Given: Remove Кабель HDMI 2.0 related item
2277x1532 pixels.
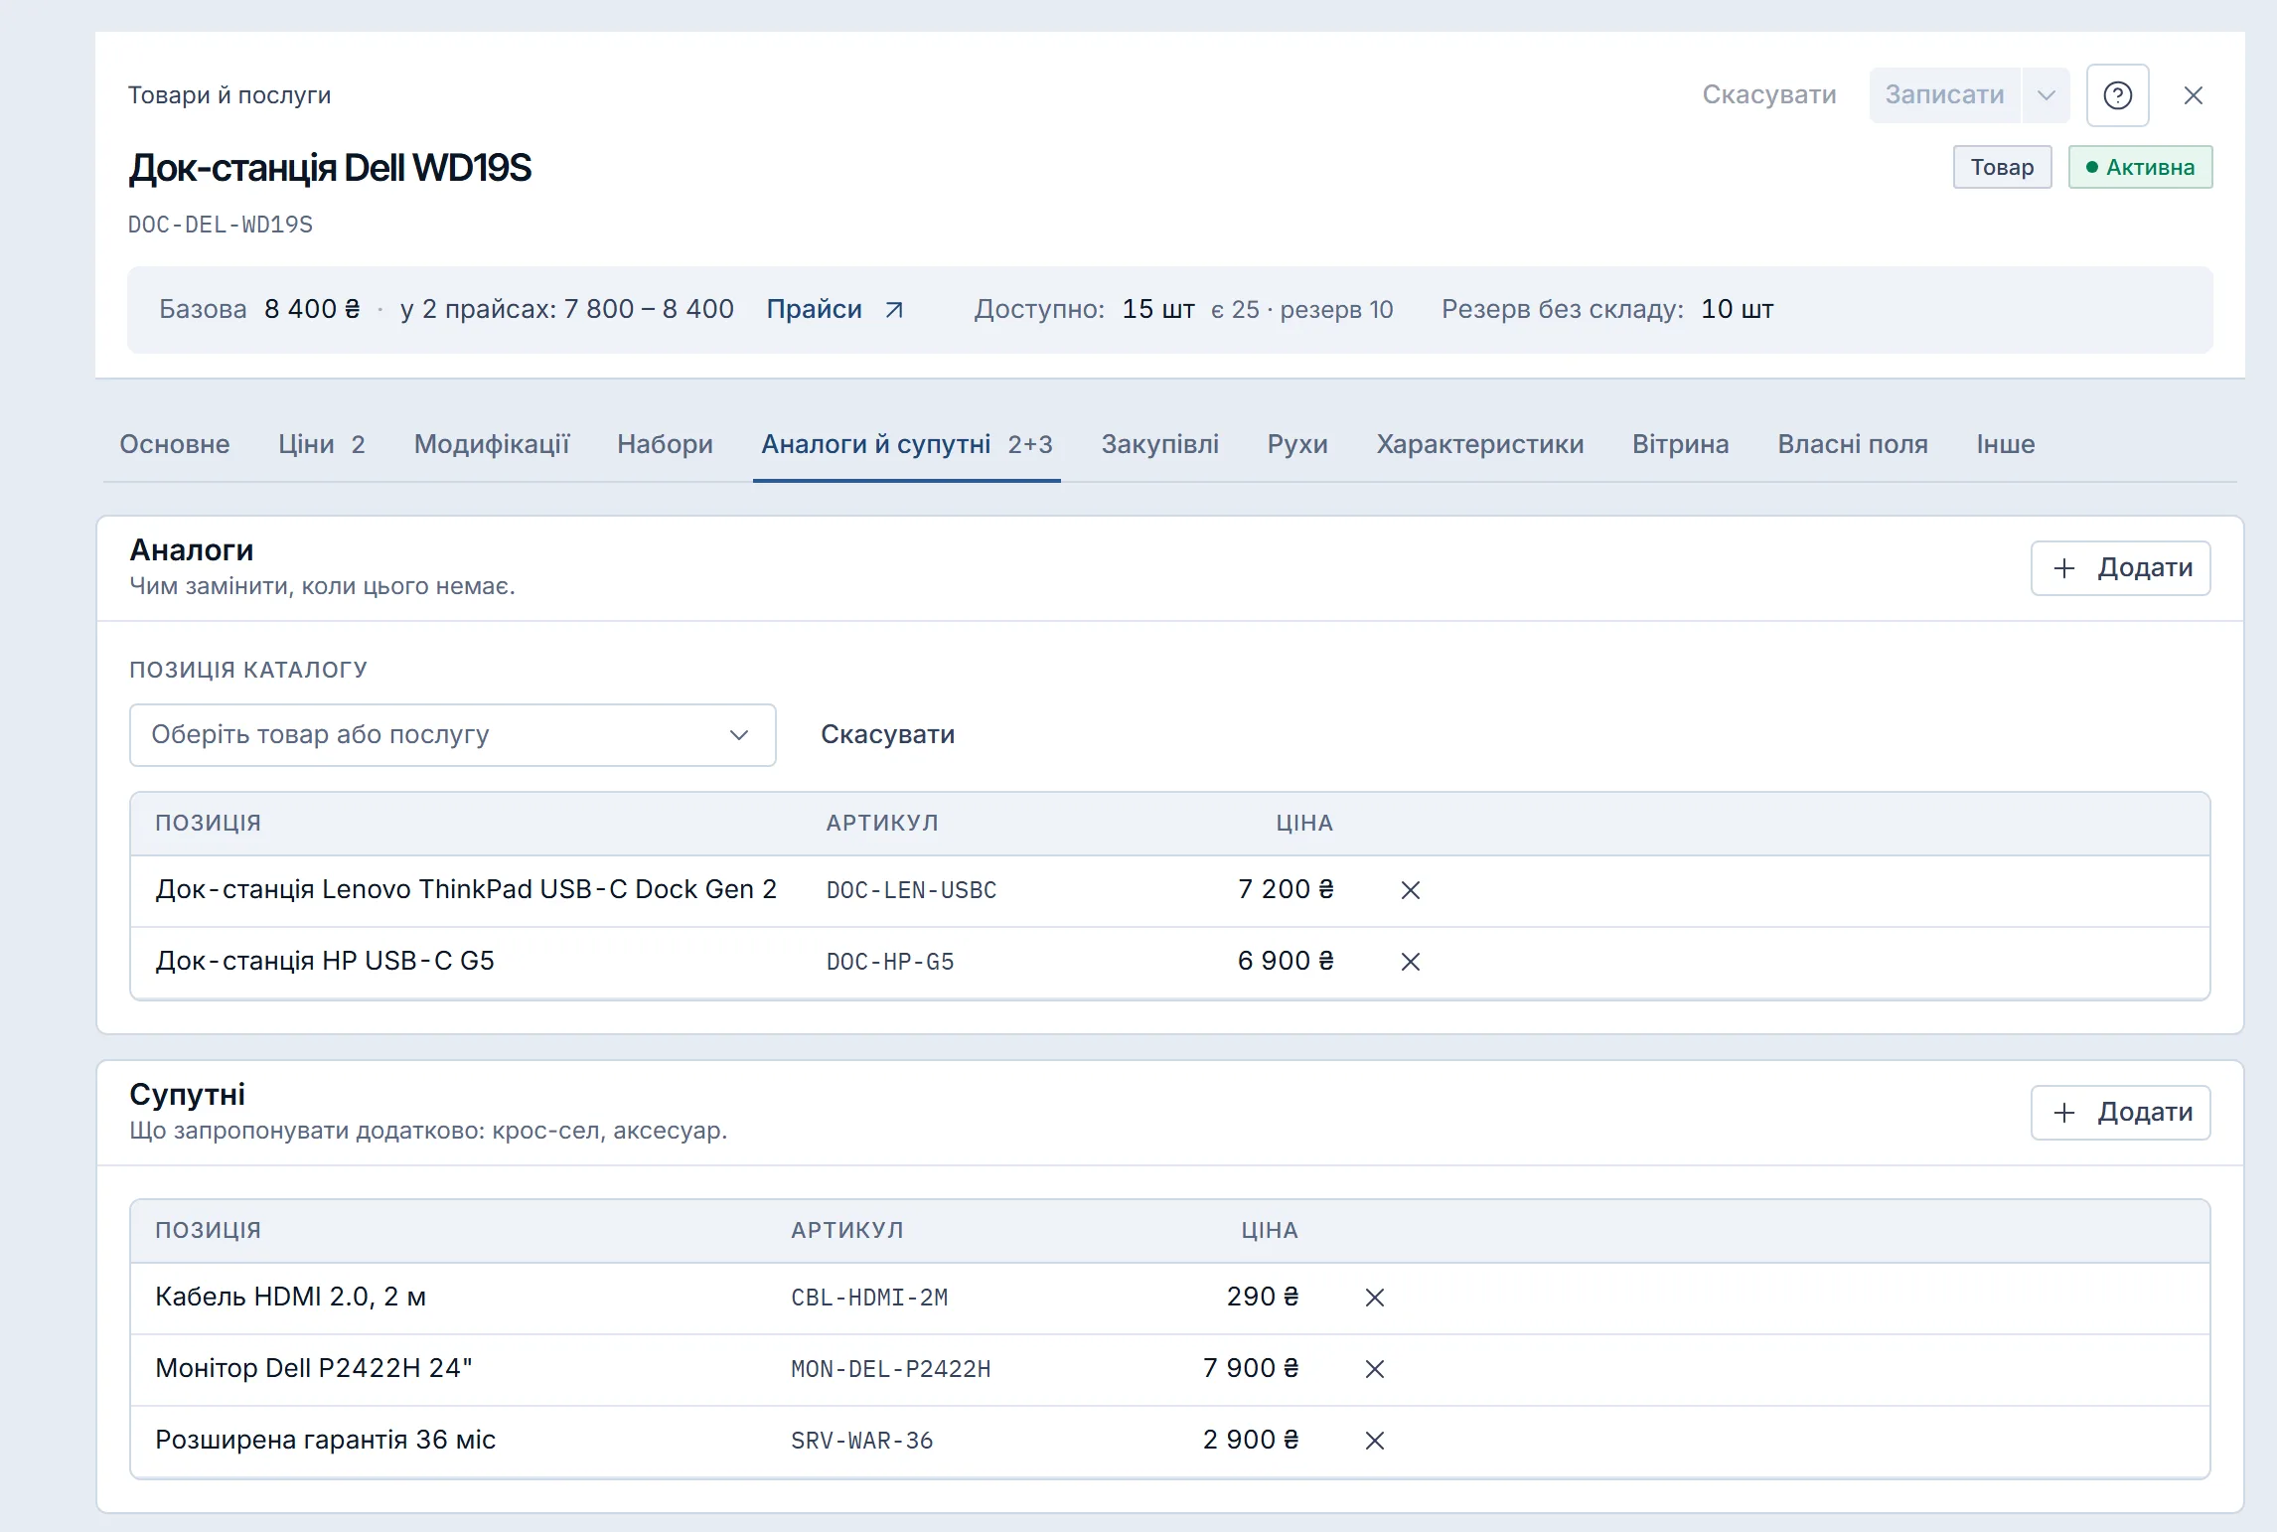Looking at the screenshot, I should pyautogui.click(x=1374, y=1298).
